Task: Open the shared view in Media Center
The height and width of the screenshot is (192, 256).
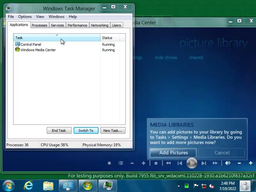Action: (196, 58)
